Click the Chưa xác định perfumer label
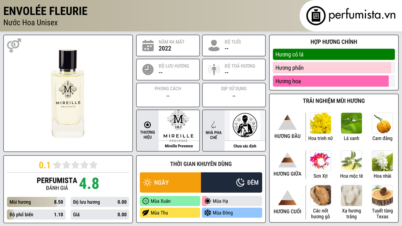The image size is (402, 226). tap(245, 146)
